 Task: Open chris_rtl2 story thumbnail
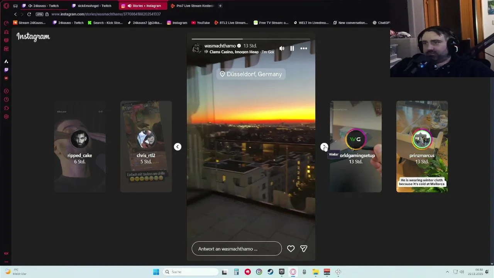pyautogui.click(x=146, y=147)
